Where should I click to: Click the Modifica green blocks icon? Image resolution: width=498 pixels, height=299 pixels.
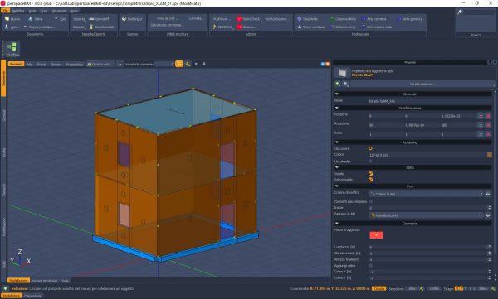click(12, 47)
